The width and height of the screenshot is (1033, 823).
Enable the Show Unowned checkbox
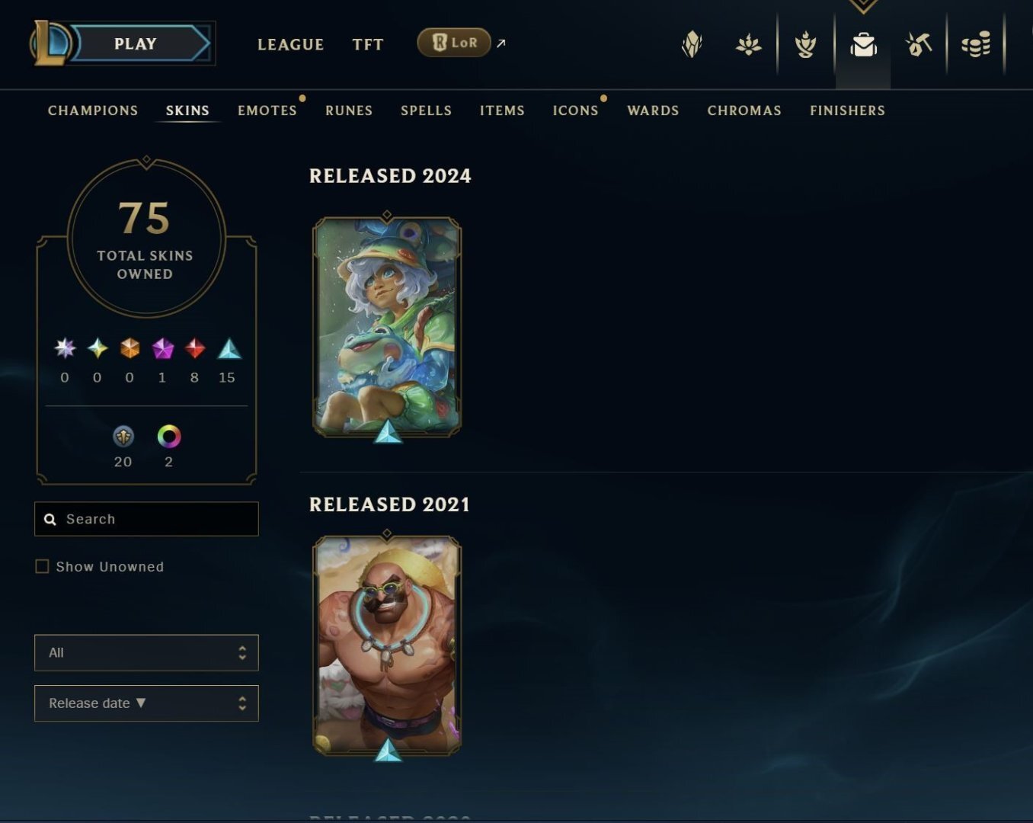pyautogui.click(x=42, y=566)
